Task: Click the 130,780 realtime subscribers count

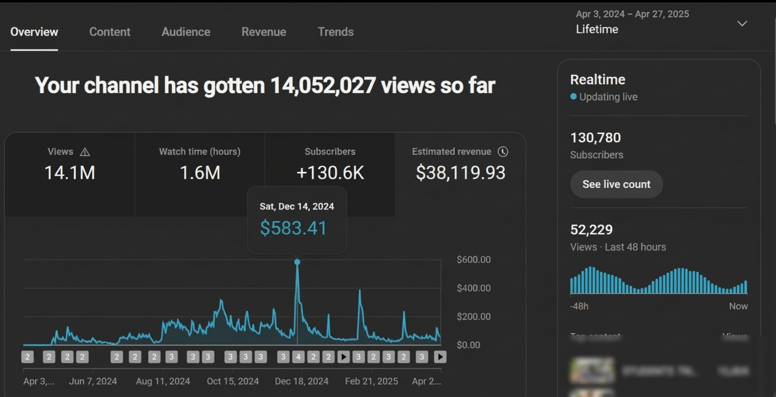Action: [x=596, y=138]
